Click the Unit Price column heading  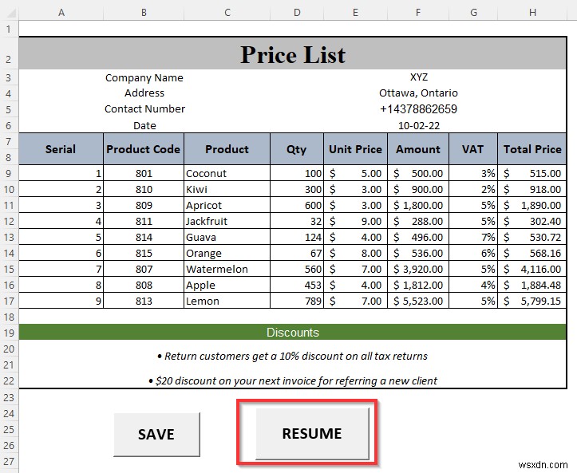tap(355, 149)
